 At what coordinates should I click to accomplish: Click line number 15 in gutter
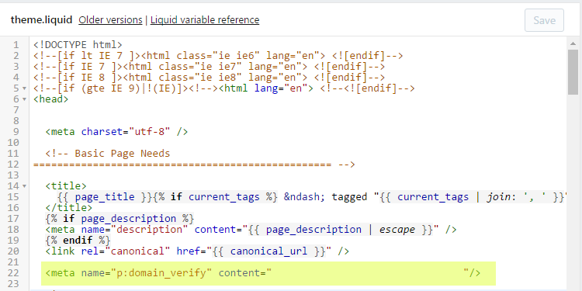pyautogui.click(x=13, y=197)
